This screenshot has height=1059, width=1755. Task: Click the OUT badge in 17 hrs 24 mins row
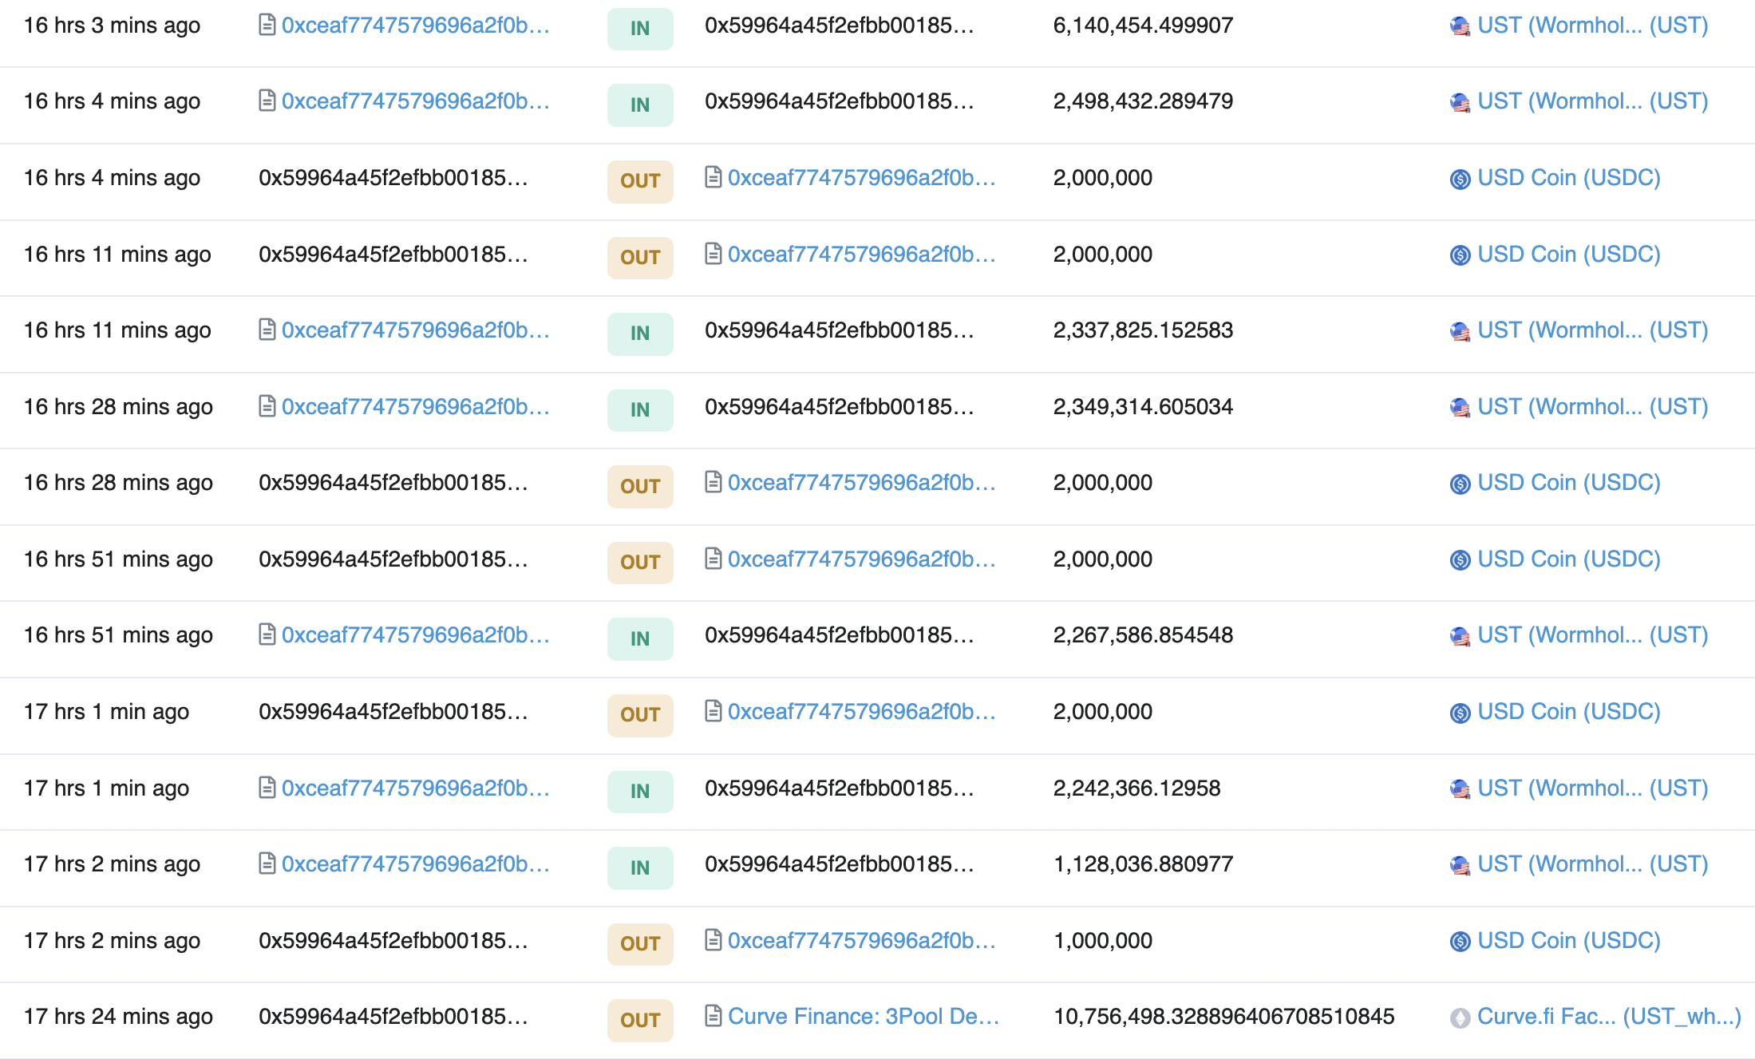point(640,1020)
